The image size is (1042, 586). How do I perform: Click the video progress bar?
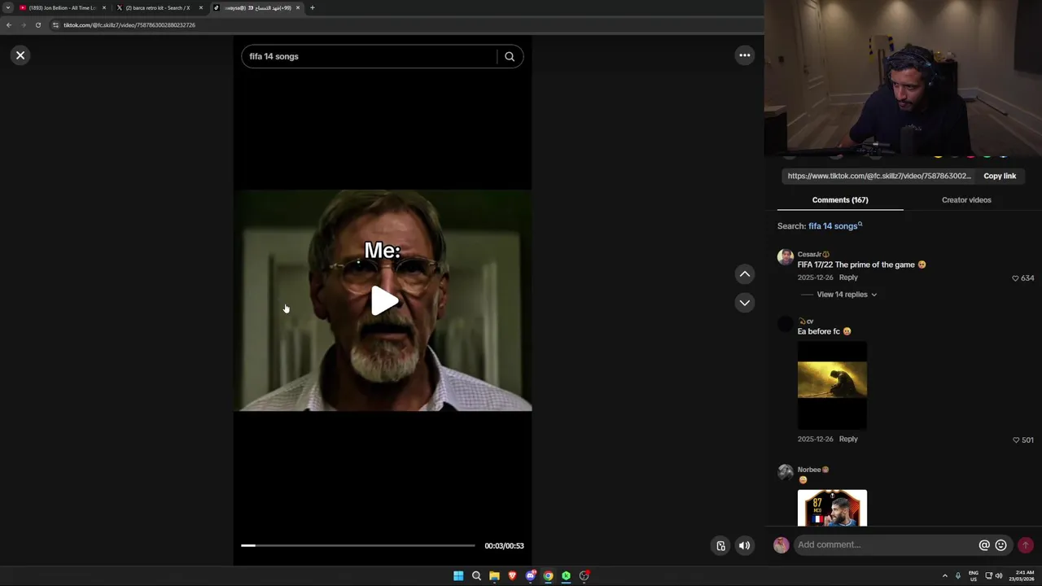[x=357, y=545]
